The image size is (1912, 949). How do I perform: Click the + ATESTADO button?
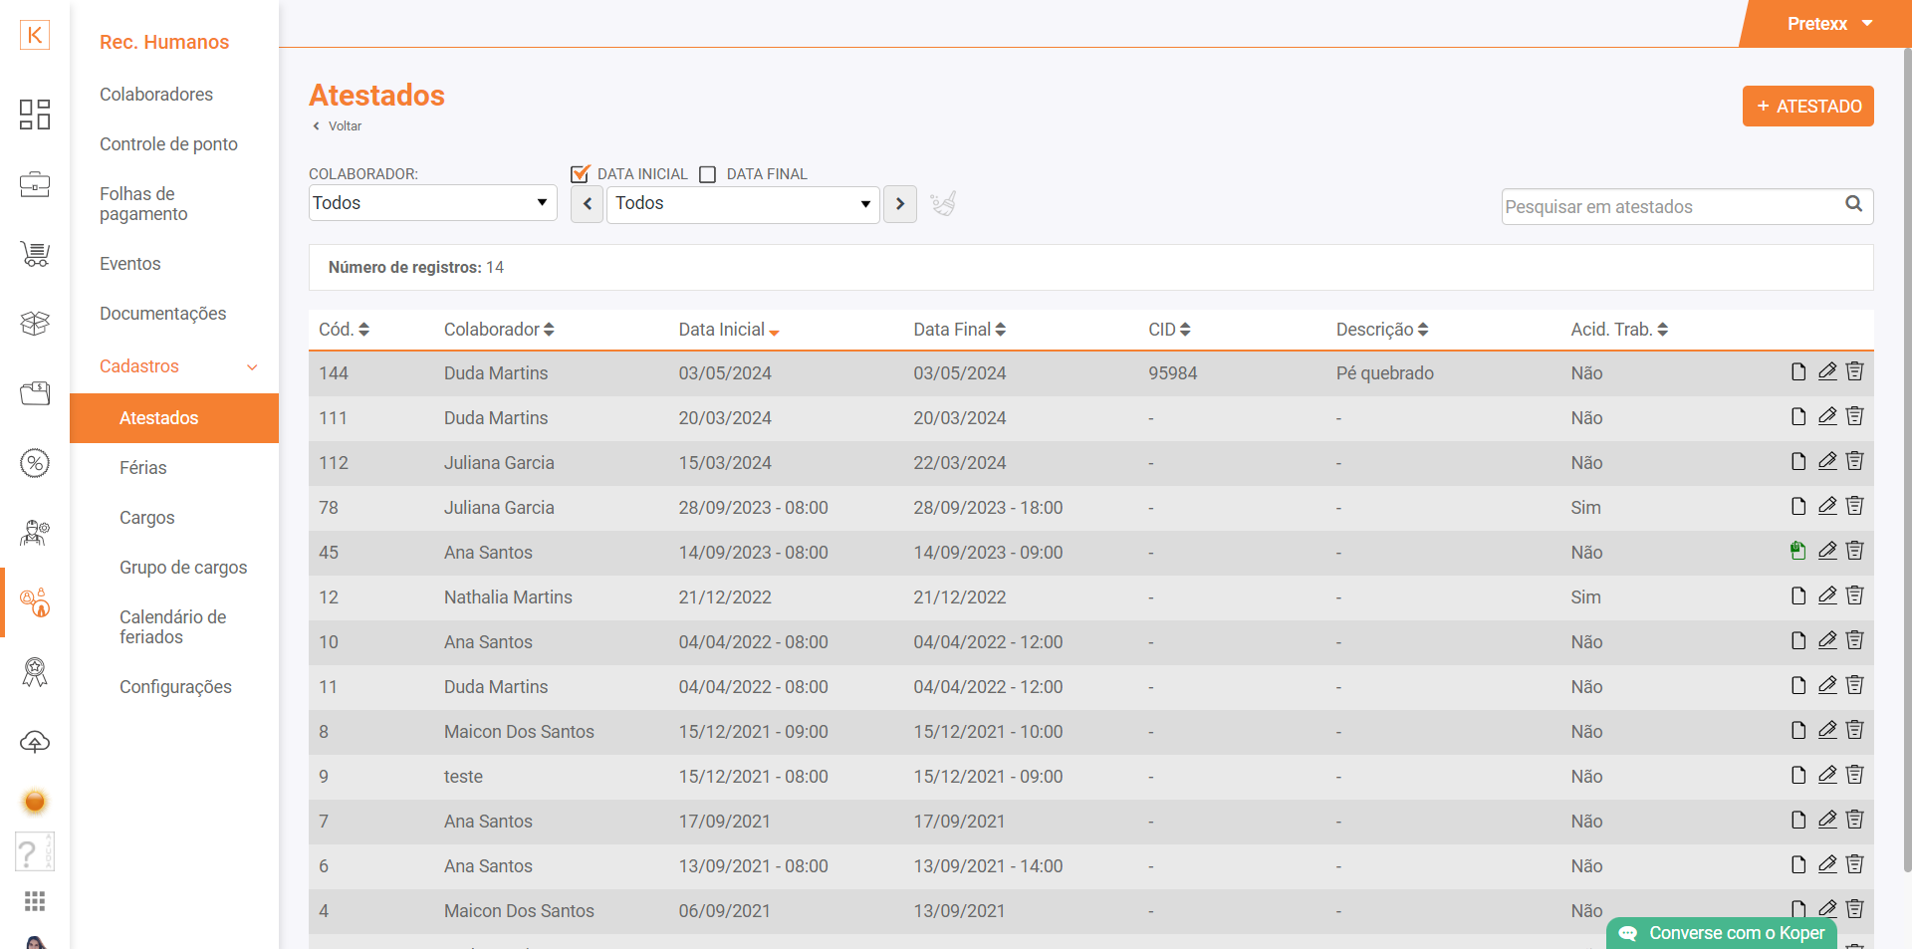pyautogui.click(x=1807, y=107)
